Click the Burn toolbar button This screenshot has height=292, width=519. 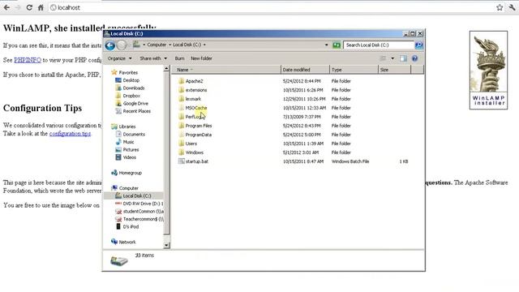coord(179,58)
